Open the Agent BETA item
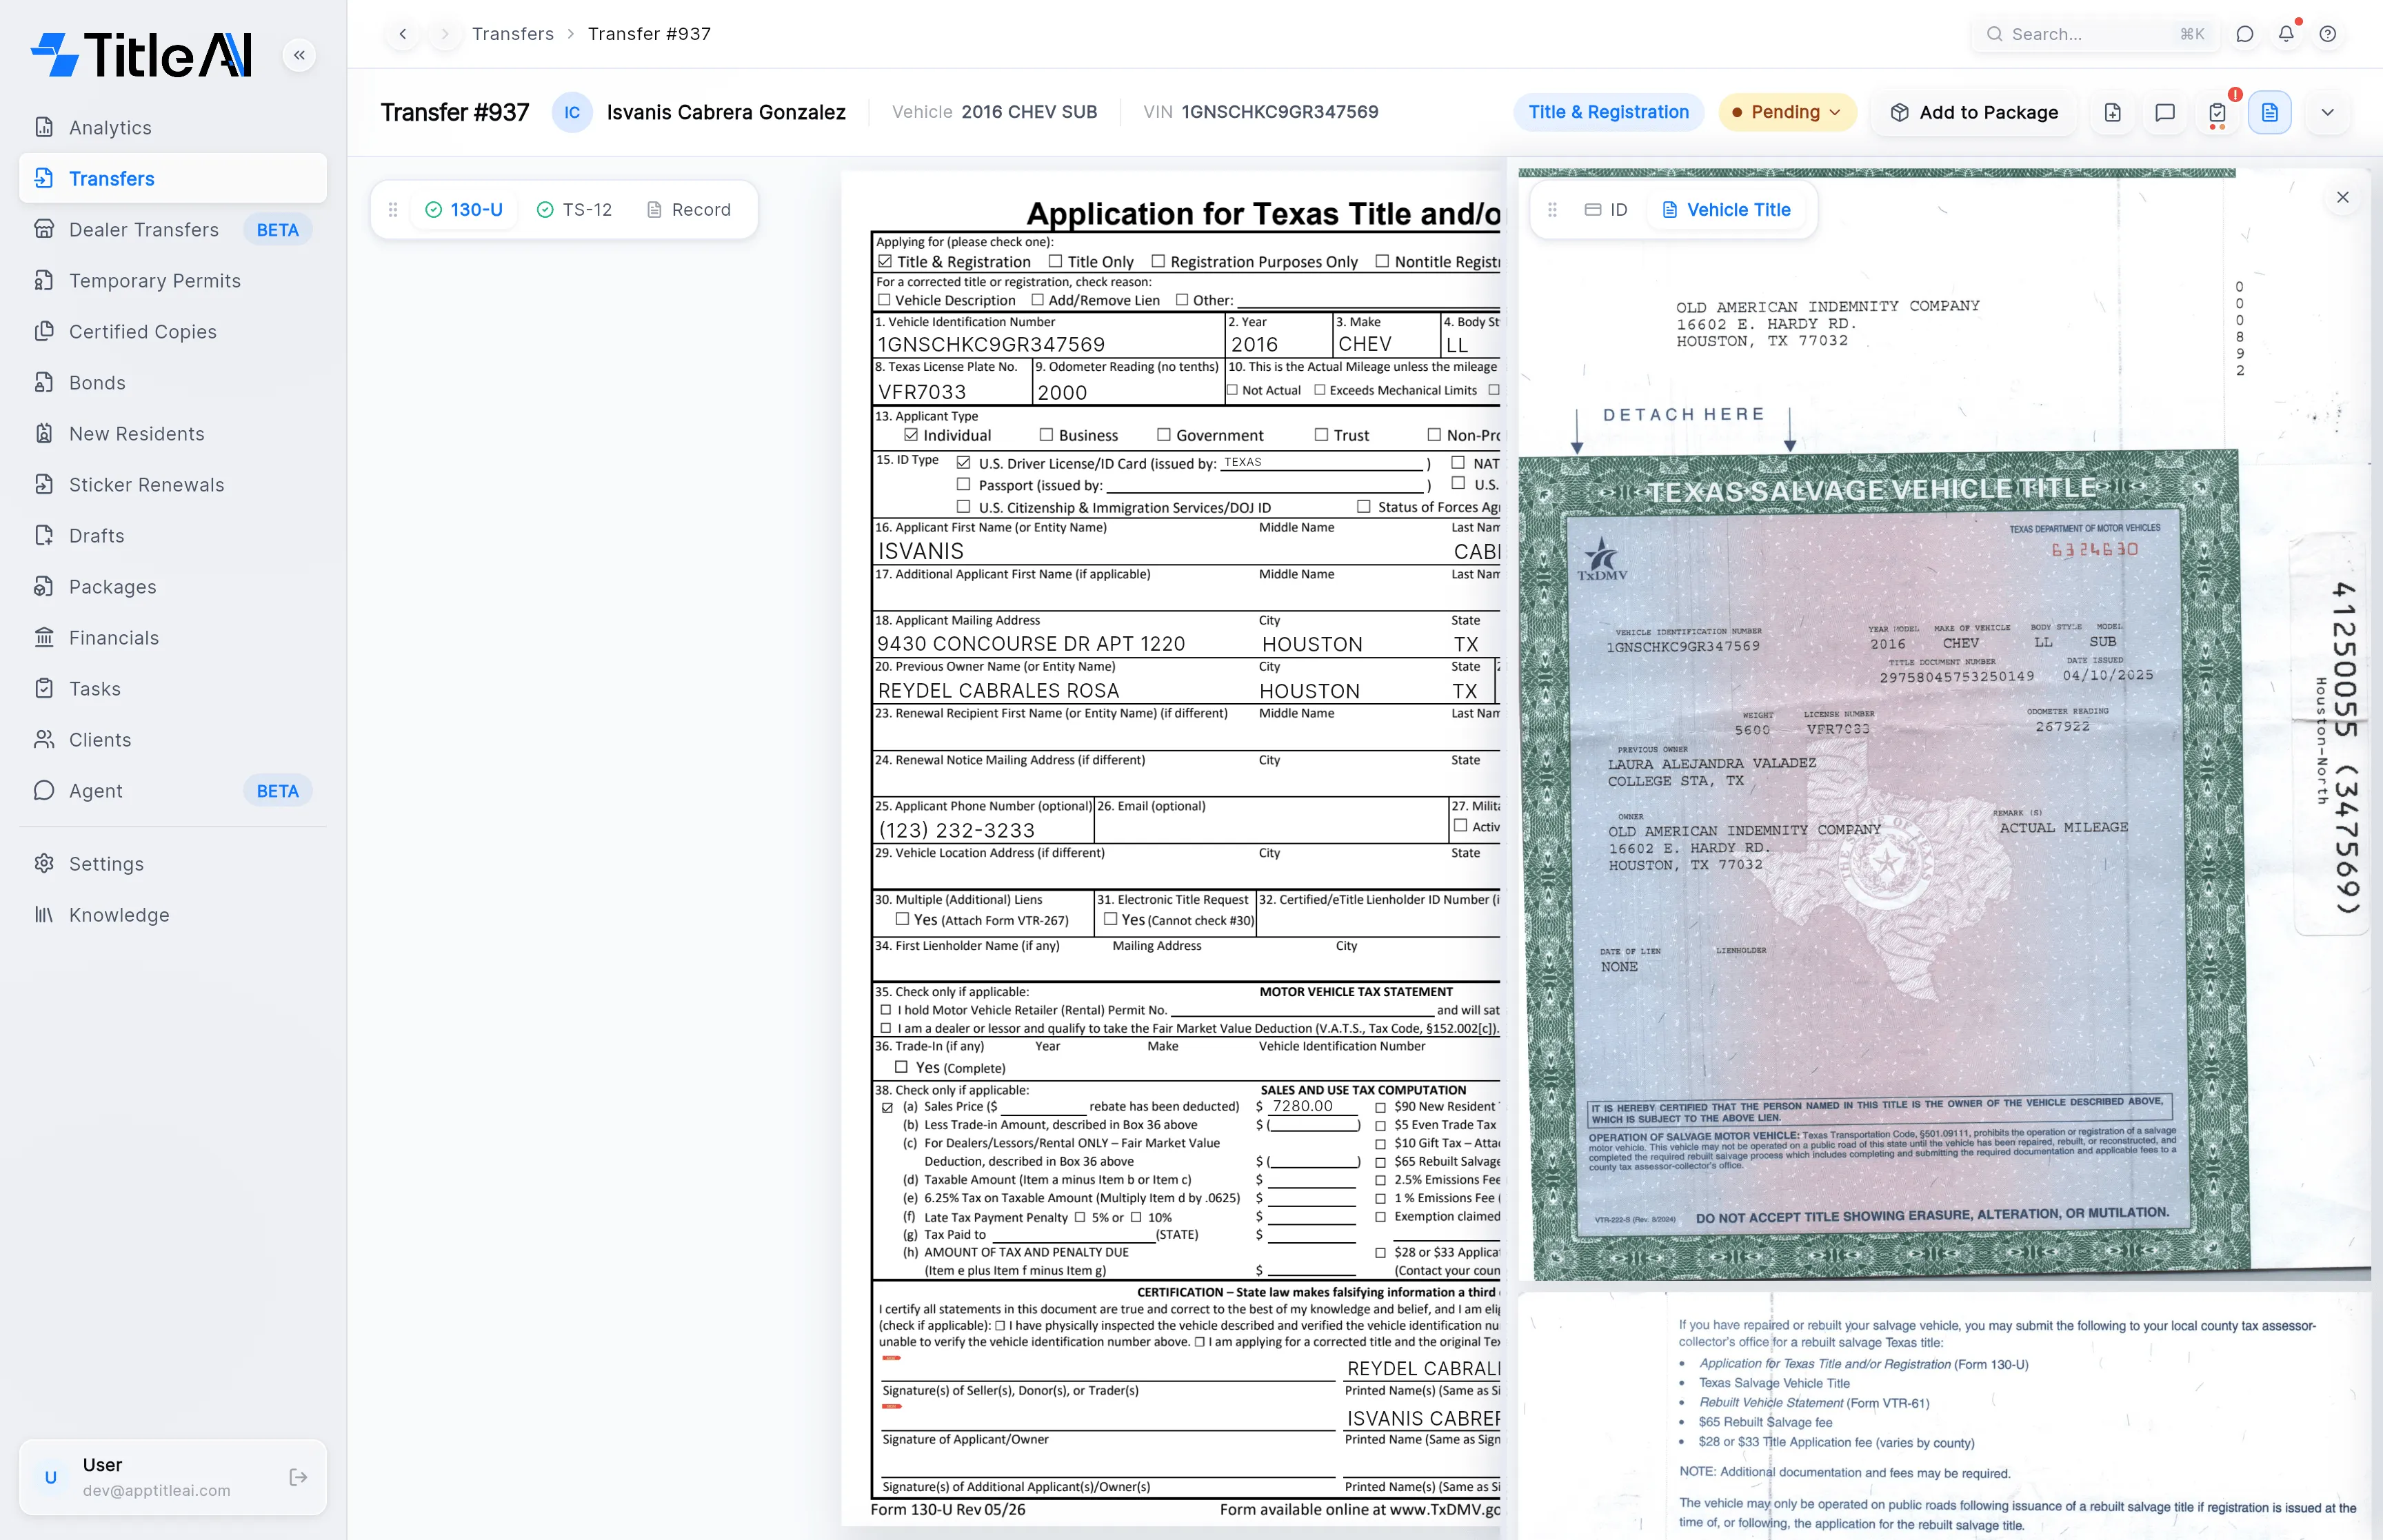Screen dimensions: 2383x1540 (x=172, y=790)
